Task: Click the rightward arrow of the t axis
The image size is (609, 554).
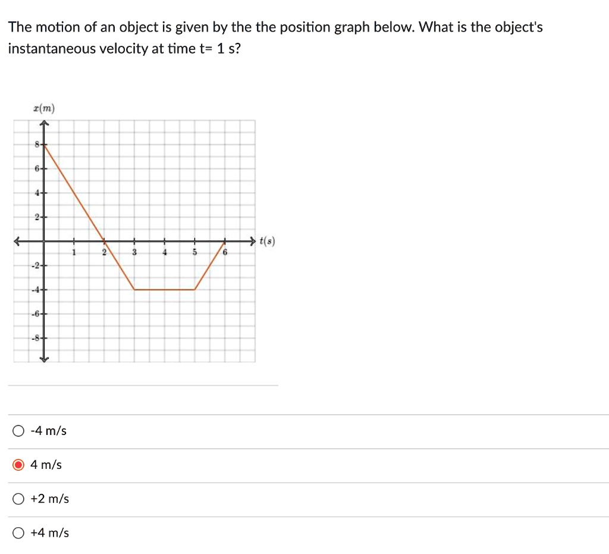Action: pyautogui.click(x=252, y=241)
